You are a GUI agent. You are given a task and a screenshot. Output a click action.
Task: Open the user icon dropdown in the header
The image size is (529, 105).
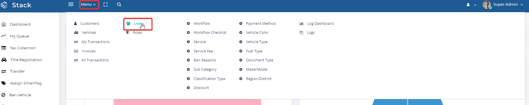coord(471,5)
